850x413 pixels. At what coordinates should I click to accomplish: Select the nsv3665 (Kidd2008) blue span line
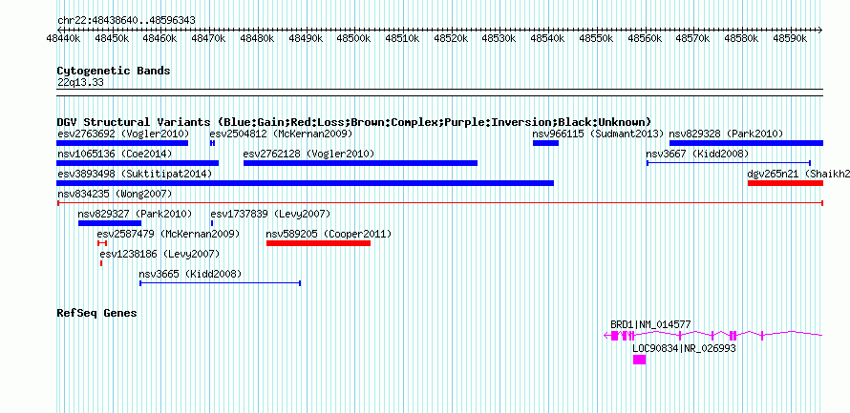(x=220, y=283)
